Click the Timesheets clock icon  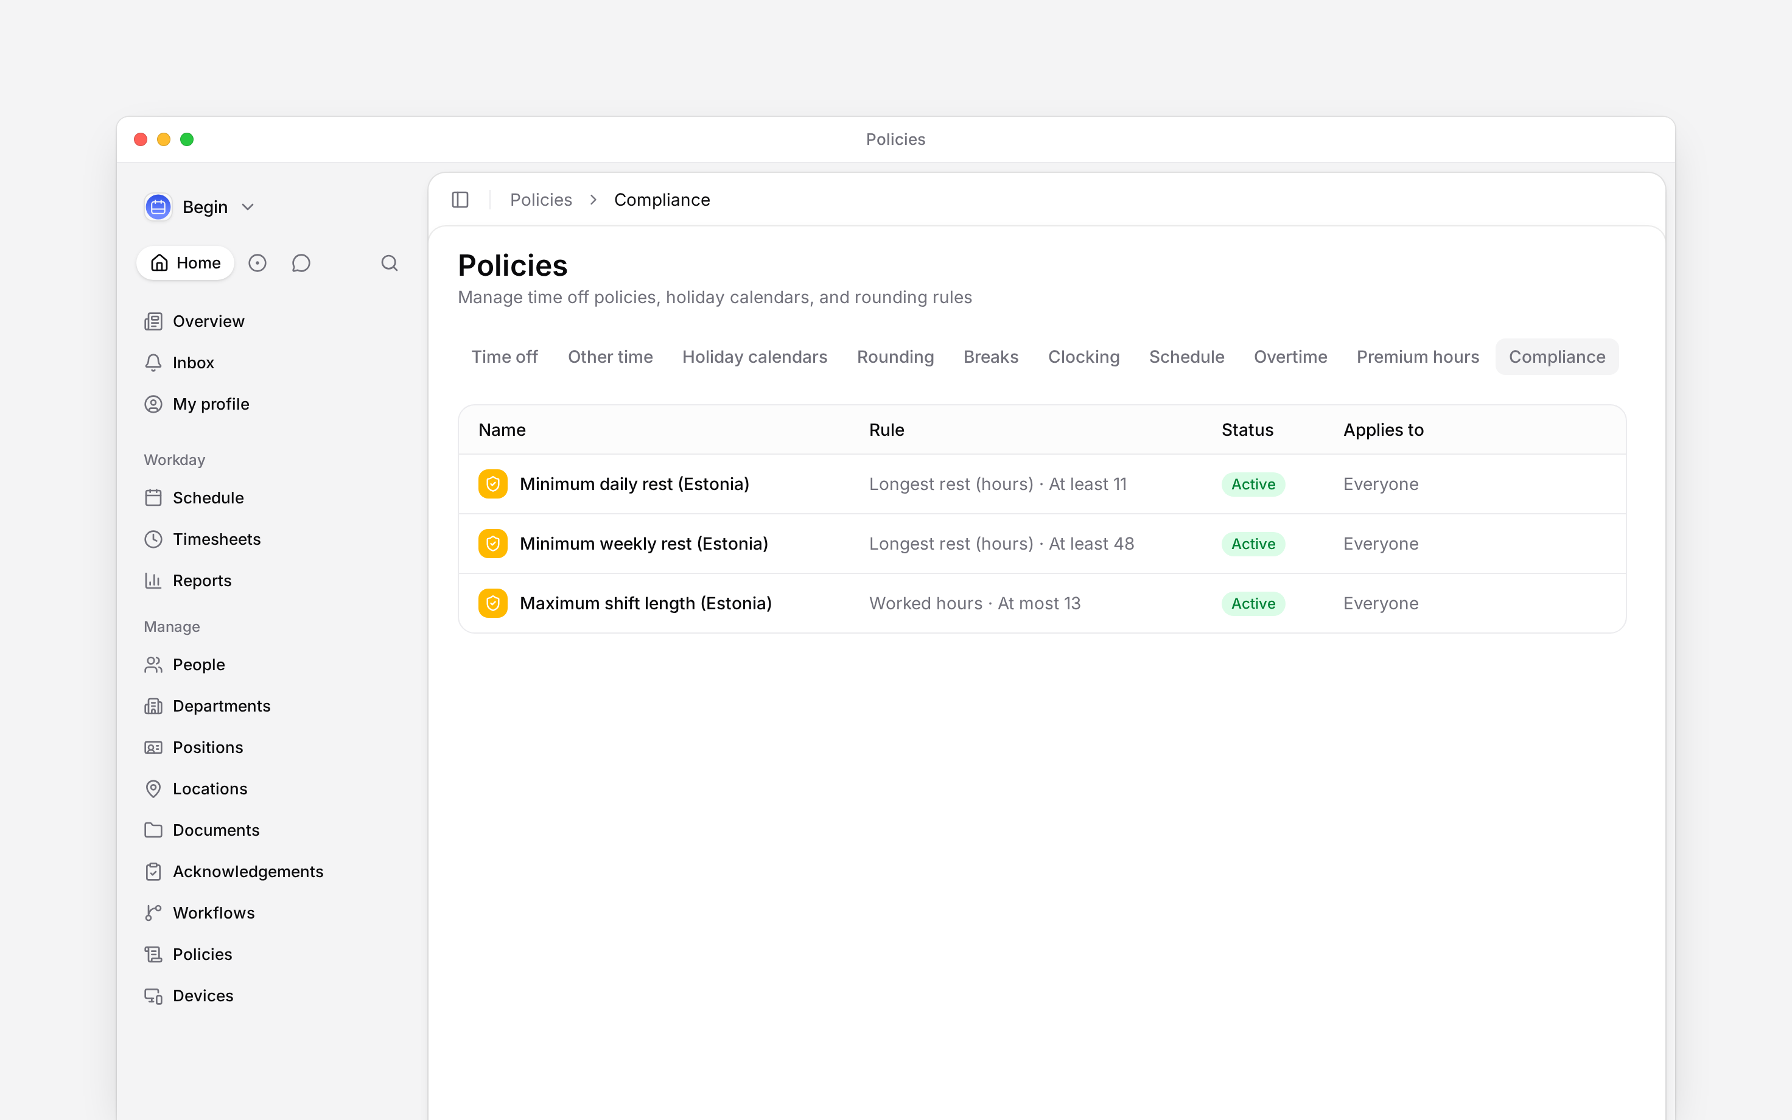click(x=153, y=539)
